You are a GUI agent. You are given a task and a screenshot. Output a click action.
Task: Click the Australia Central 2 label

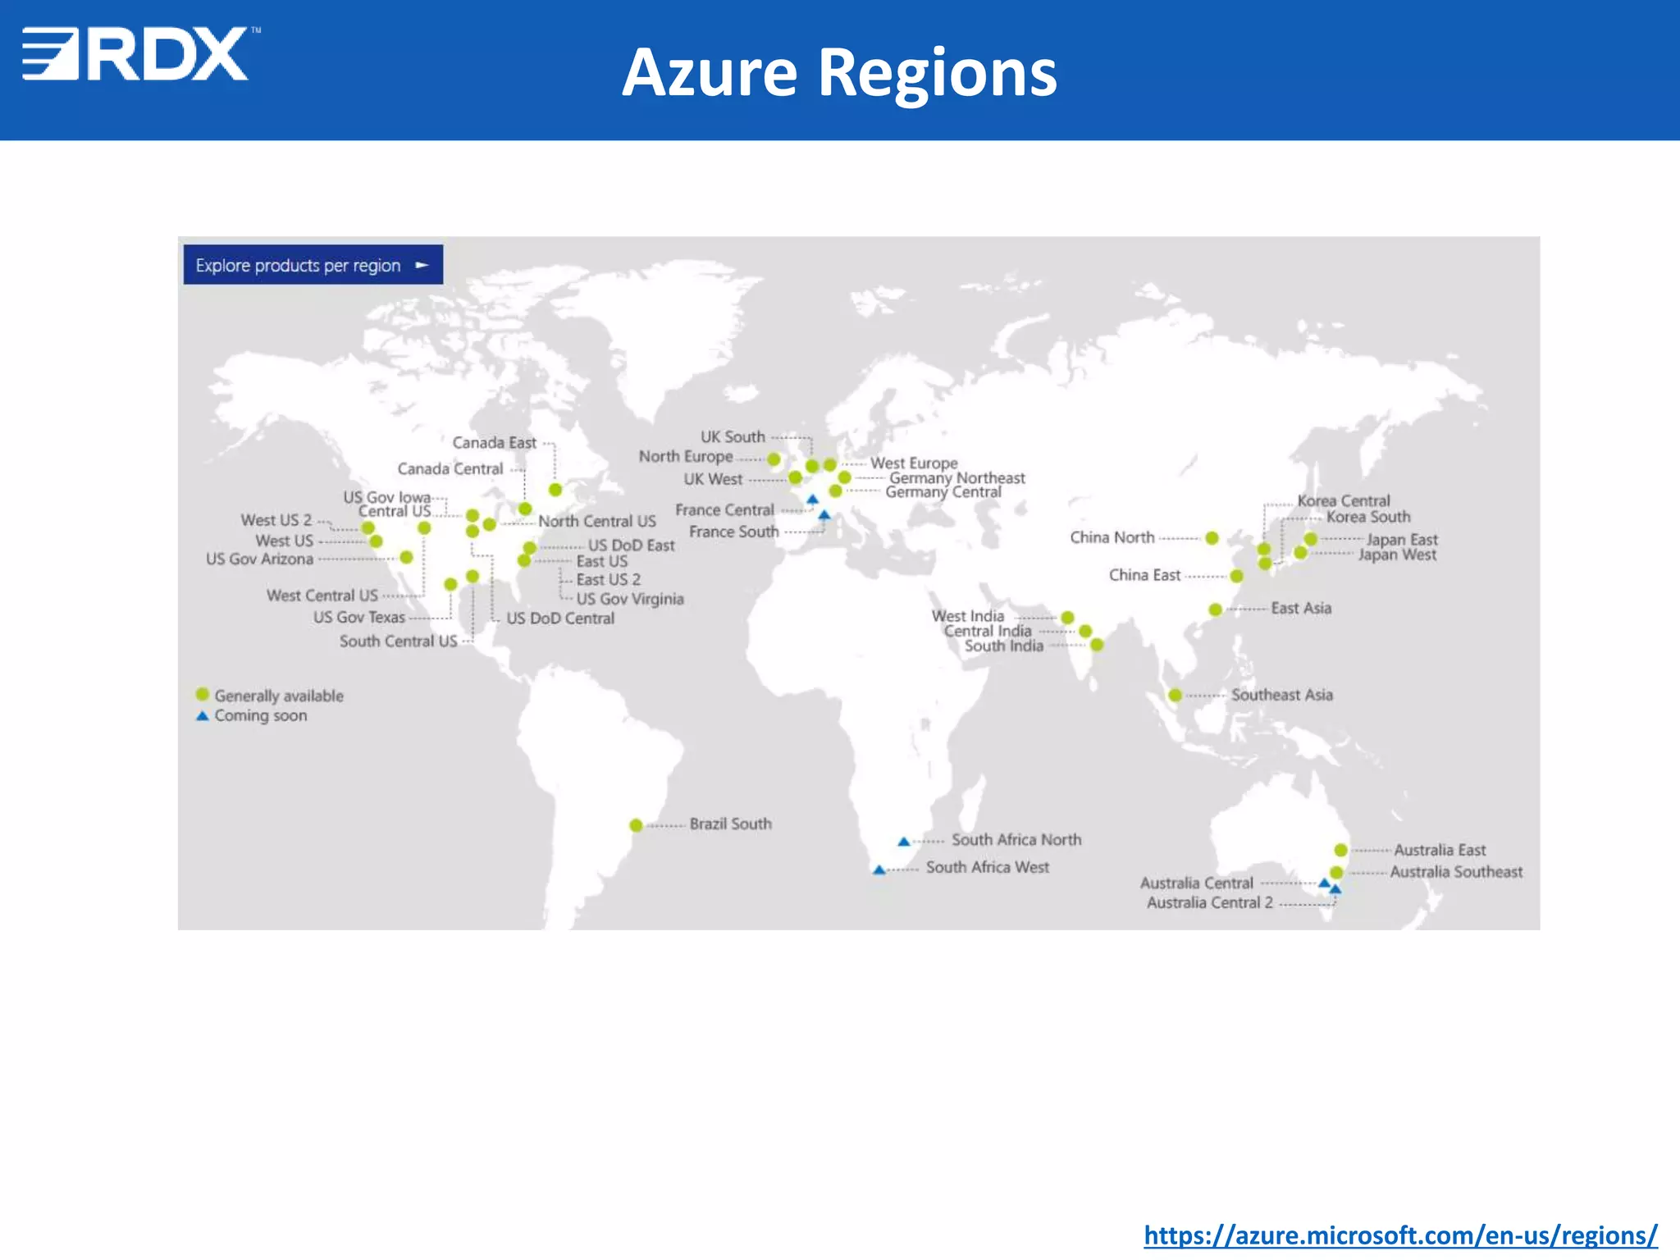pos(1210,903)
